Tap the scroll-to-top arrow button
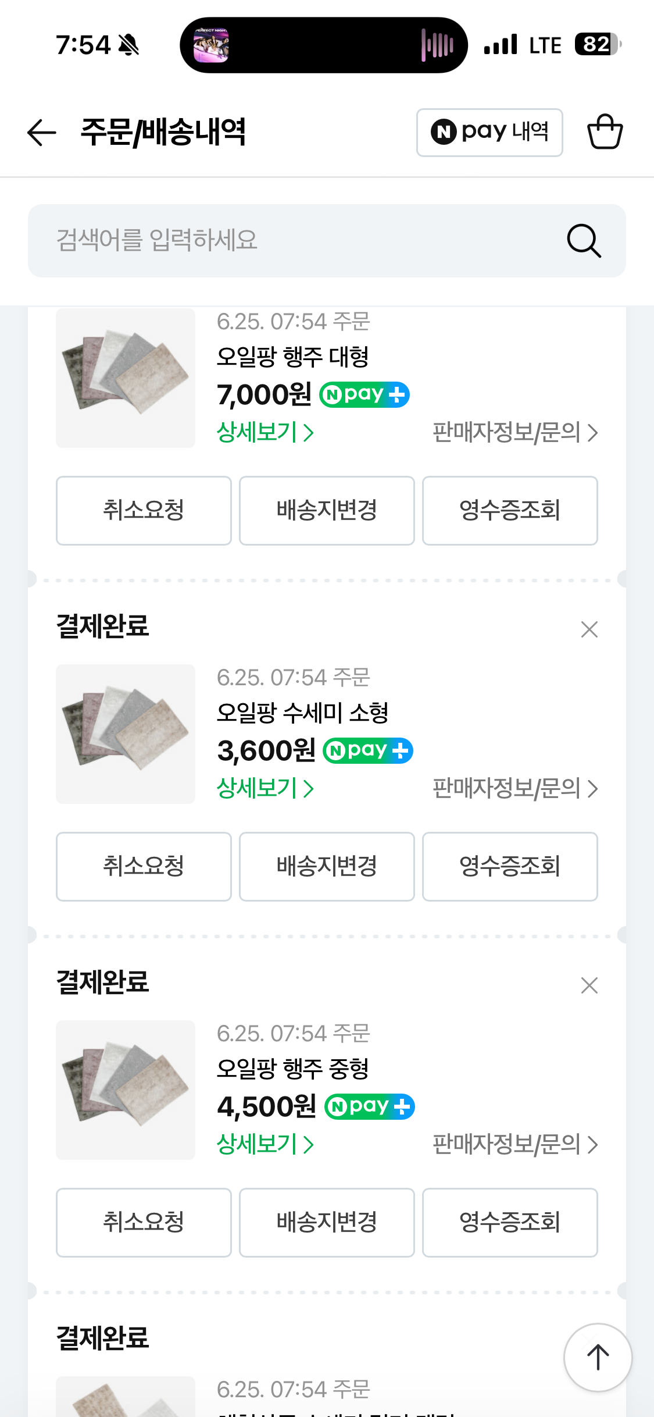654x1417 pixels. (598, 1357)
